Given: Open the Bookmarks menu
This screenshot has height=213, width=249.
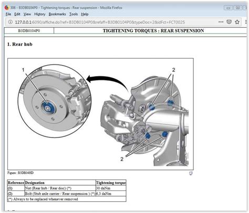Looking at the screenshot, I should pos(57,14).
